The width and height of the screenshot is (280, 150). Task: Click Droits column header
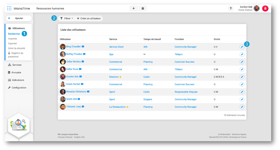(217, 39)
